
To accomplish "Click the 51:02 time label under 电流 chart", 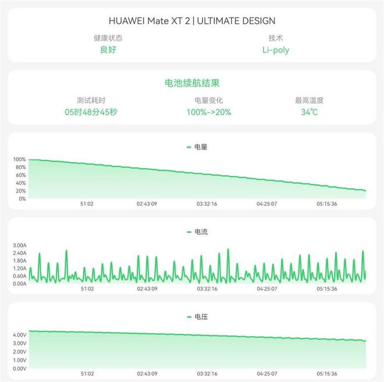I will click(87, 289).
